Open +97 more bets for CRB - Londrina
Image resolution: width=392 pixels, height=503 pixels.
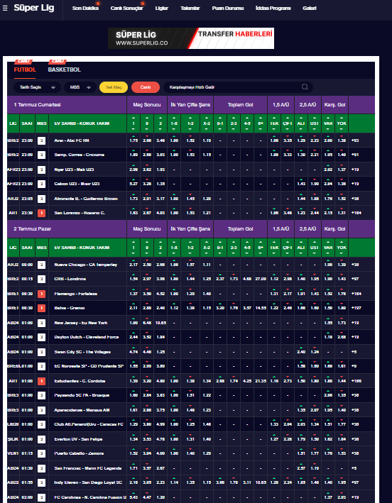(355, 279)
